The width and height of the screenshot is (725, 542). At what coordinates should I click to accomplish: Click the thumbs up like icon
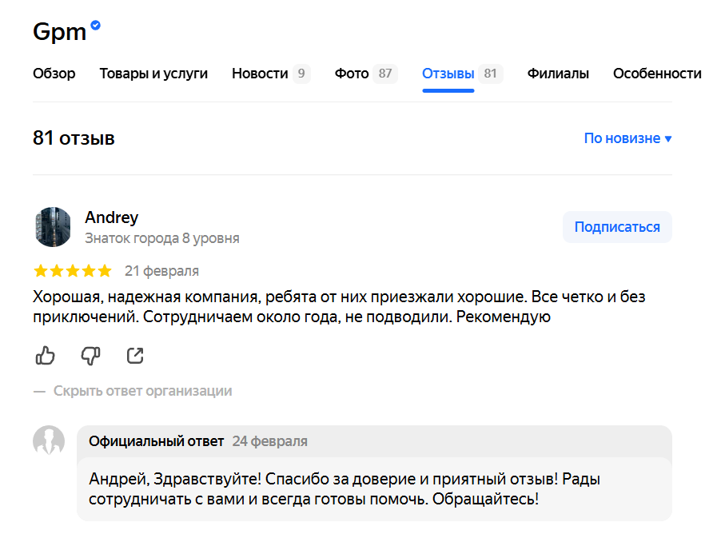click(46, 356)
